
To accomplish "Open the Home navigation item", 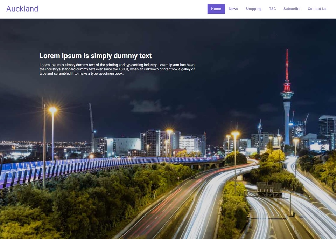I will (216, 9).
